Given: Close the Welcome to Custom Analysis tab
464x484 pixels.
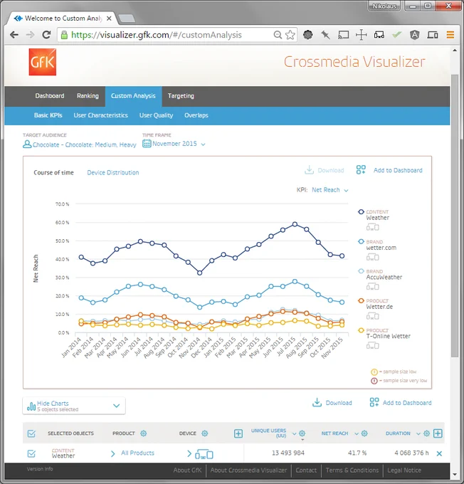Looking at the screenshot, I should [109, 19].
